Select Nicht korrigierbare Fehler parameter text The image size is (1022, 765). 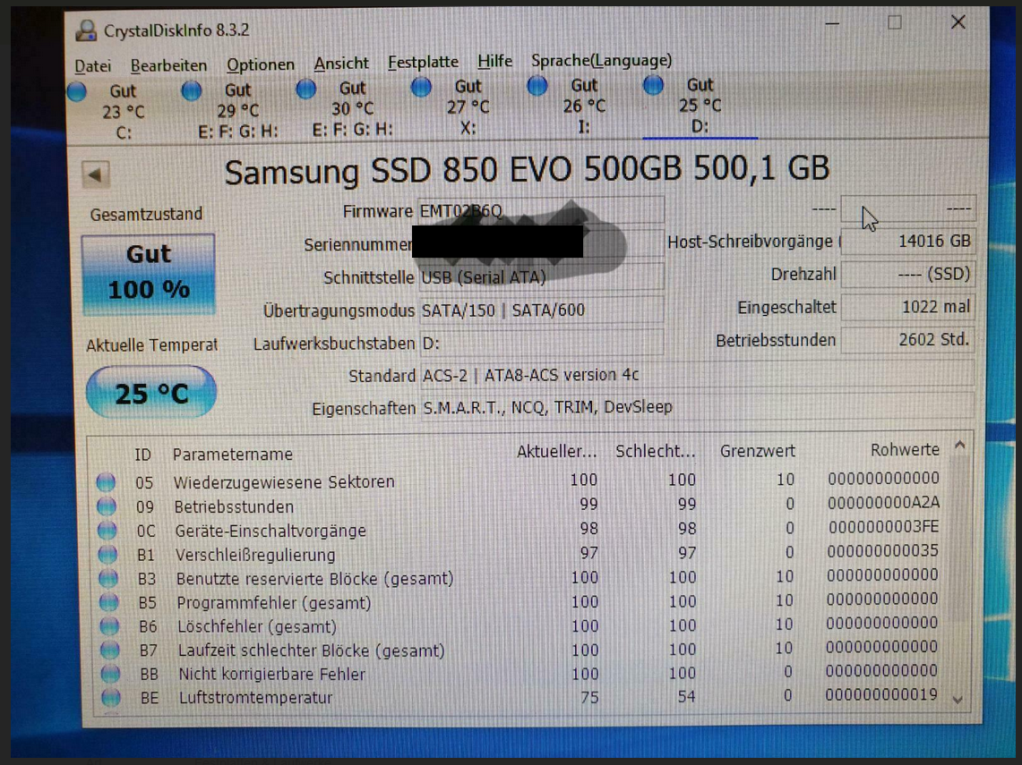tap(271, 674)
